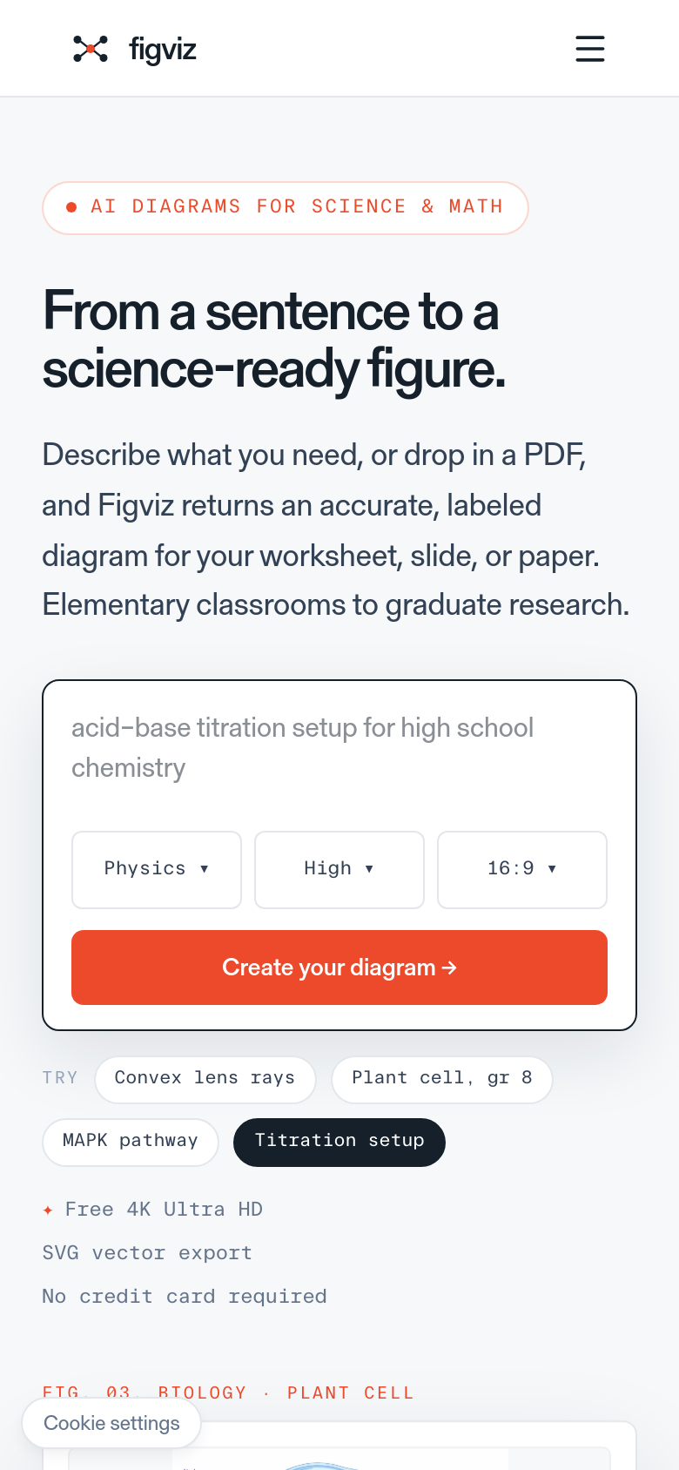This screenshot has height=1470, width=679.
Task: Click the figviz wordmark in the header
Action: tap(163, 50)
